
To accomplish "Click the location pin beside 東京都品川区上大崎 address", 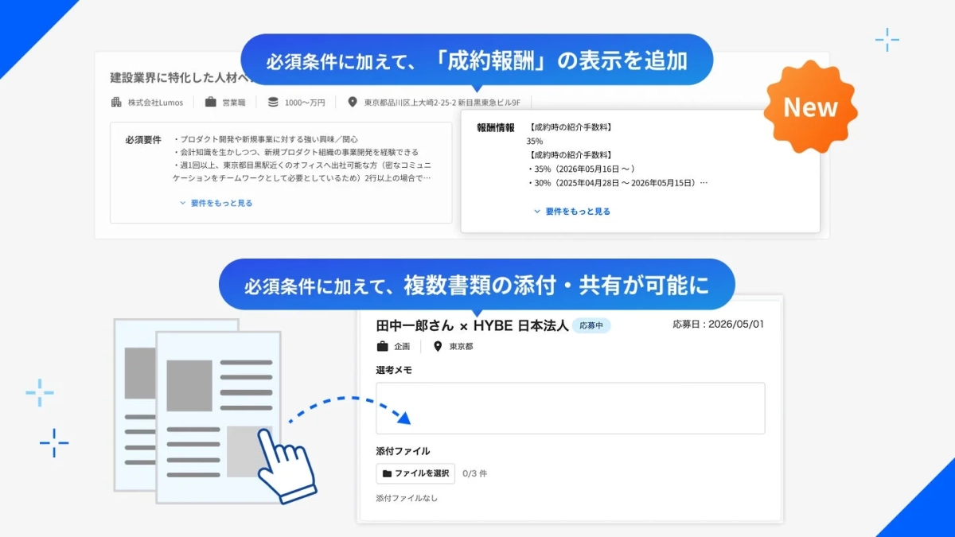I will pyautogui.click(x=353, y=102).
